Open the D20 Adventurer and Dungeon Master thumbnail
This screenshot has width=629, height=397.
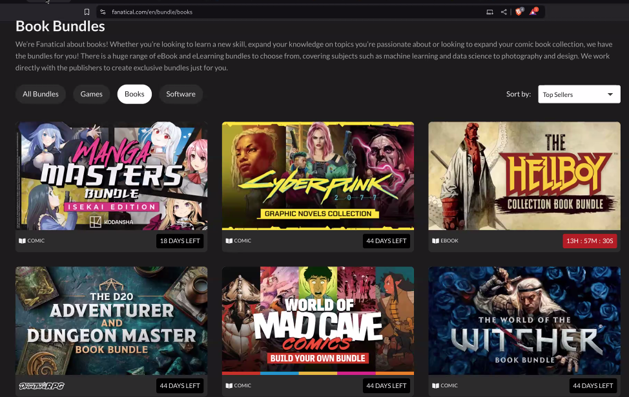pos(112,321)
